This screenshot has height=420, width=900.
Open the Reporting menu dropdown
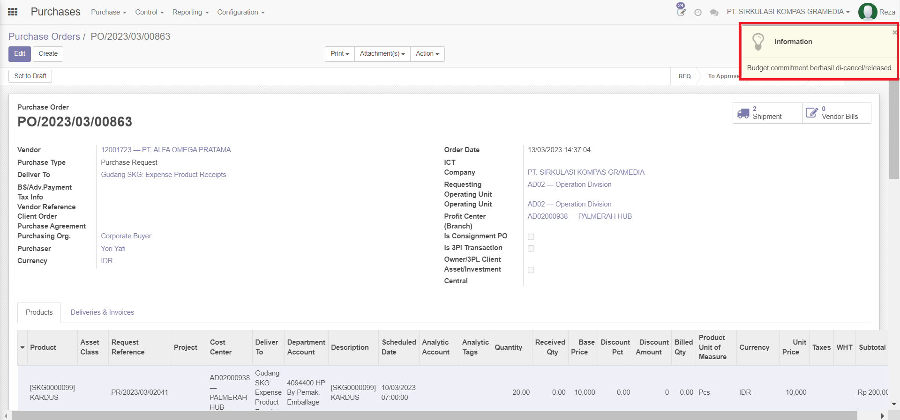point(190,12)
